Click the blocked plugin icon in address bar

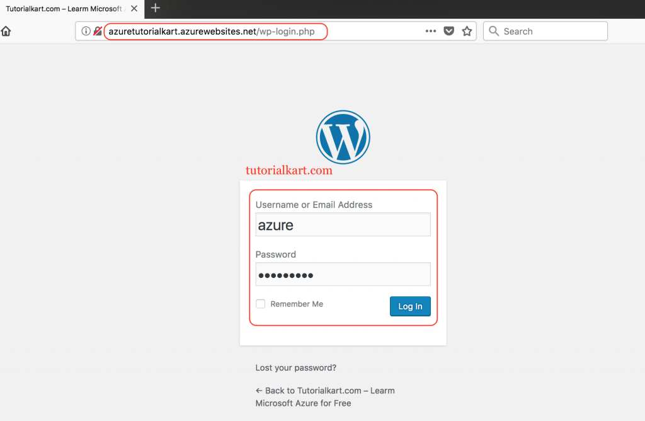(x=98, y=31)
